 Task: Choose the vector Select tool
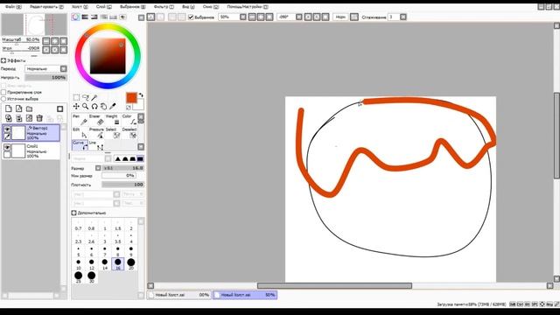point(113,133)
